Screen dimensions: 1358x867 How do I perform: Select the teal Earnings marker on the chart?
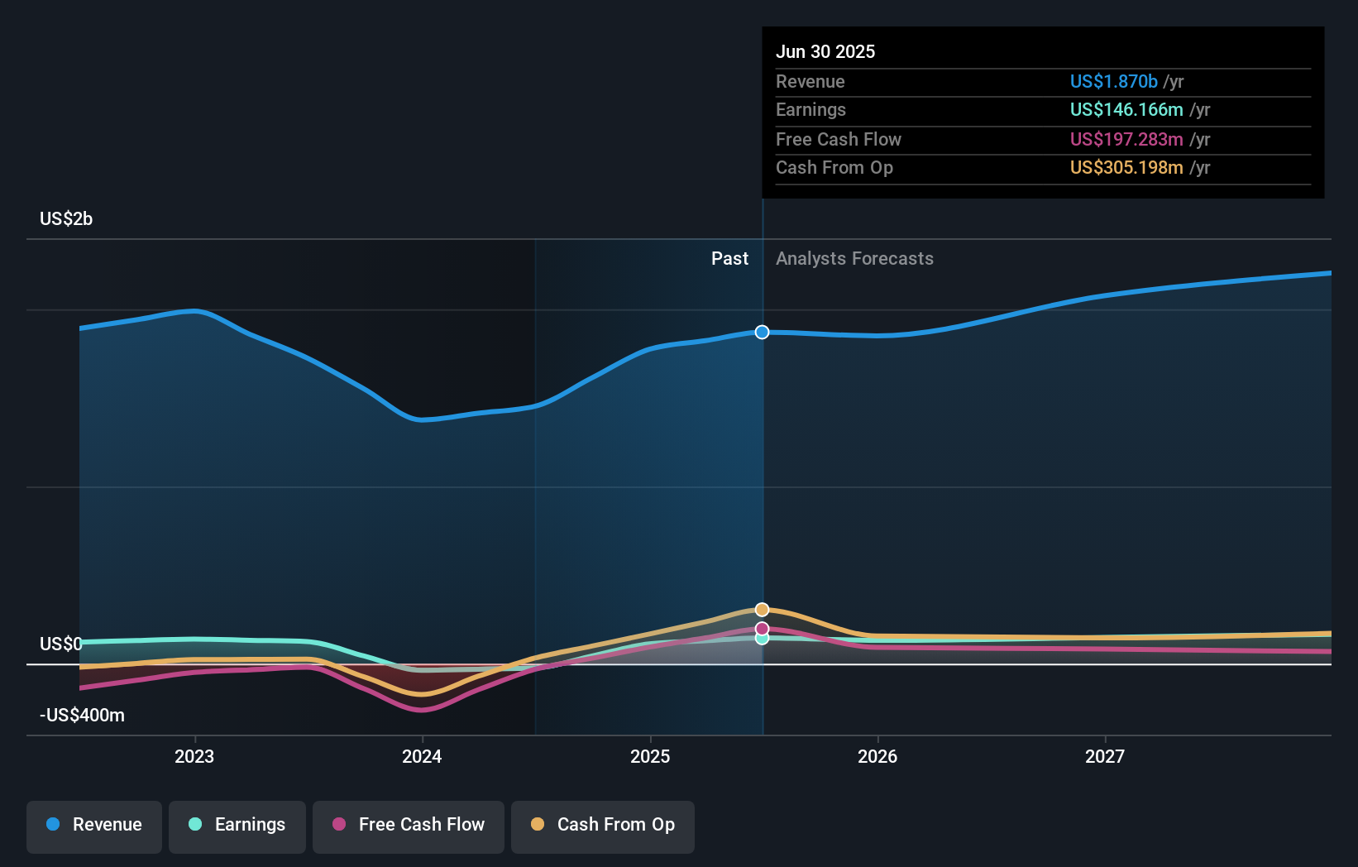pos(762,640)
